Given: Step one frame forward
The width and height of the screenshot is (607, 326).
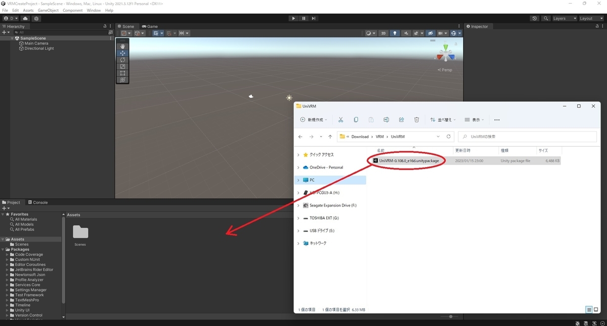Looking at the screenshot, I should pos(314,18).
